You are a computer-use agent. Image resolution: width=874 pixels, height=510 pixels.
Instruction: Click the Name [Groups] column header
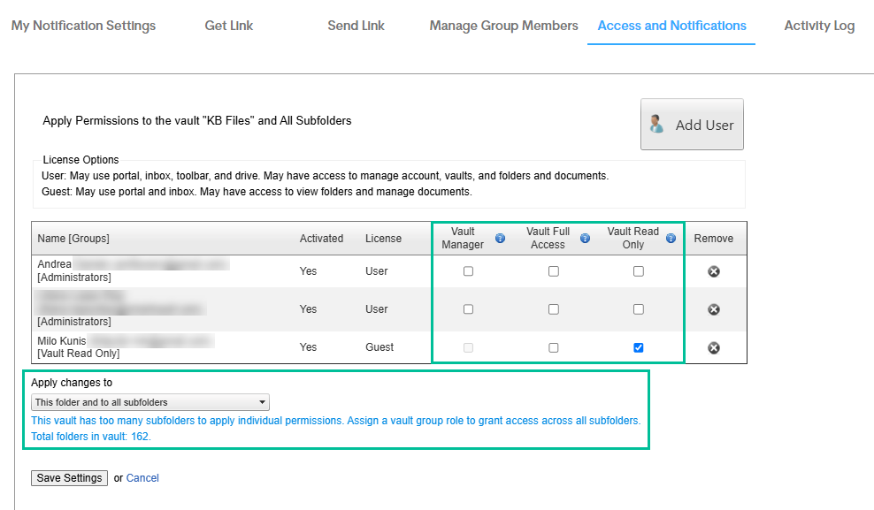[73, 239]
